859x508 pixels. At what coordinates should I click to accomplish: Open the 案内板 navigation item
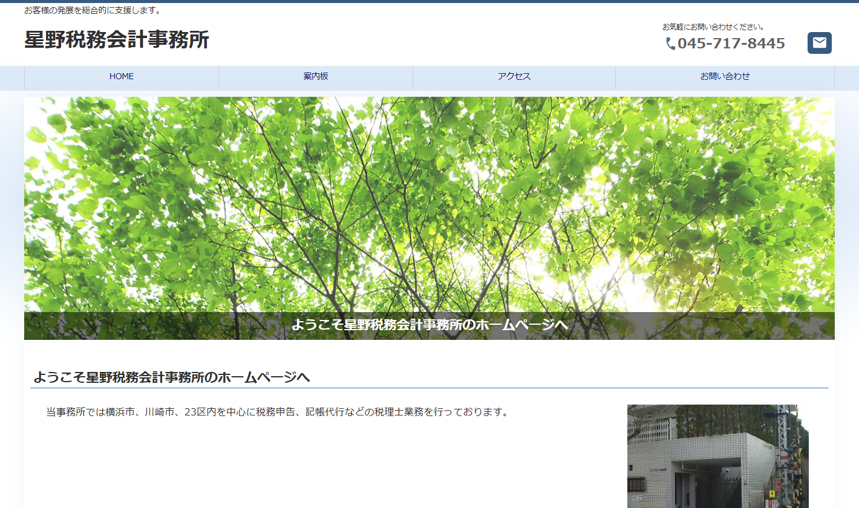tap(315, 77)
